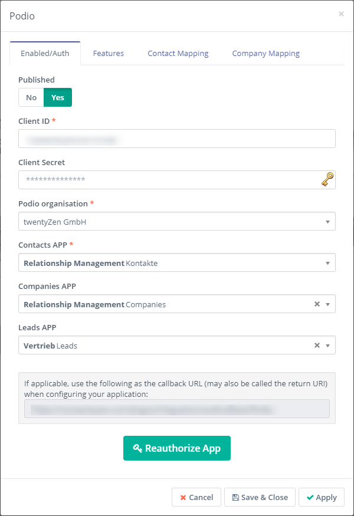Go to the Company Mapping tab
The image size is (354, 516).
pyautogui.click(x=266, y=53)
